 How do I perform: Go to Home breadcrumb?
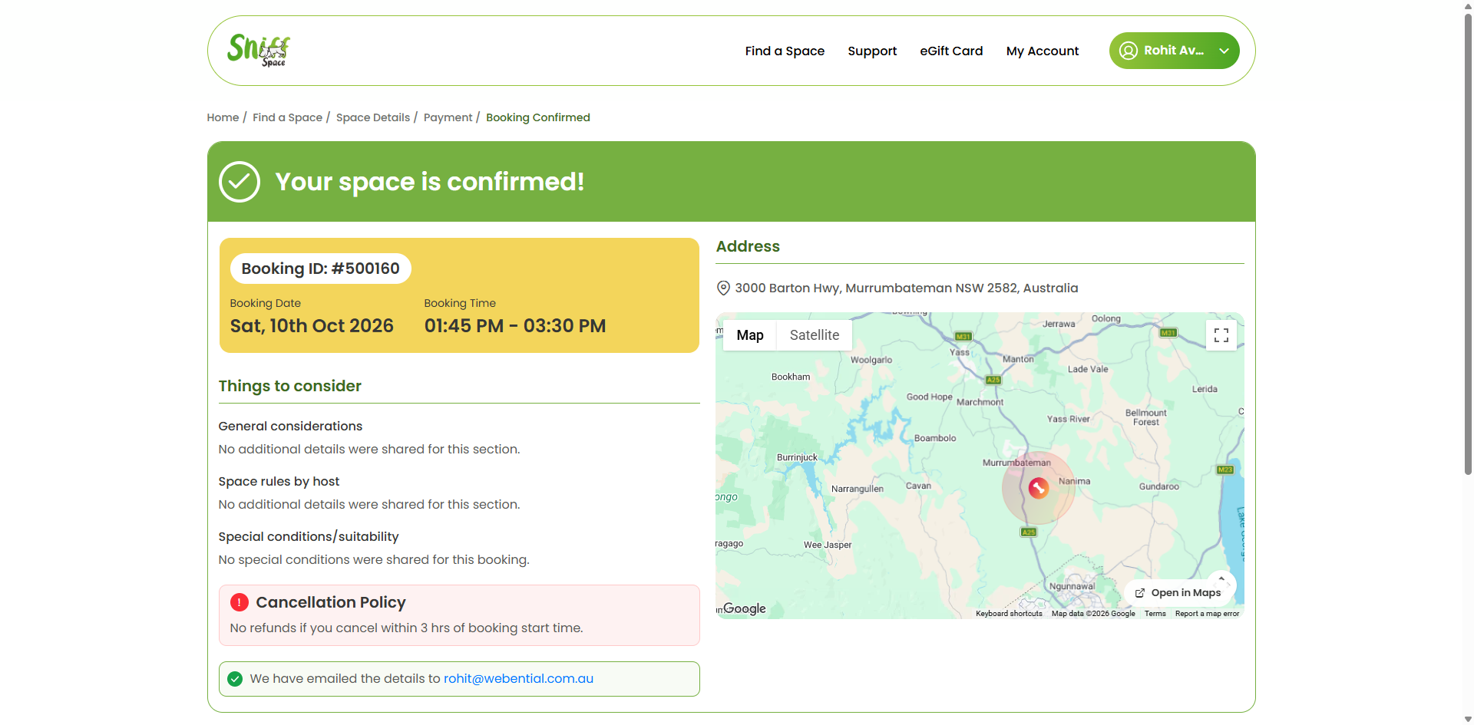coord(223,117)
